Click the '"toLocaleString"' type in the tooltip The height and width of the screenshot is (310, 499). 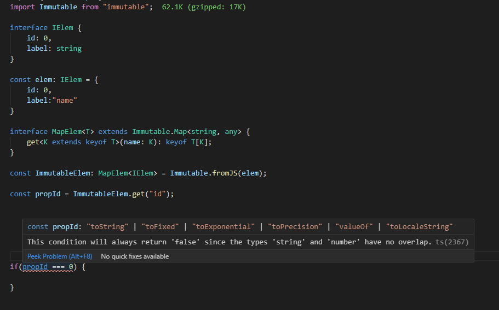pos(419,226)
